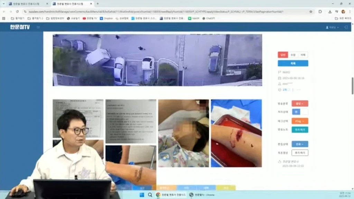Open the all bookmarks folder at far right
The height and width of the screenshot is (199, 354).
(x=343, y=18)
